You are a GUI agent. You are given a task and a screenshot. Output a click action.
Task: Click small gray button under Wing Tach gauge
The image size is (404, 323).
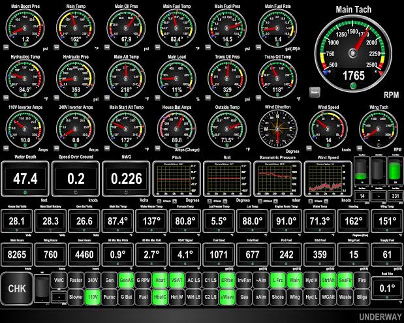[x=360, y=148]
